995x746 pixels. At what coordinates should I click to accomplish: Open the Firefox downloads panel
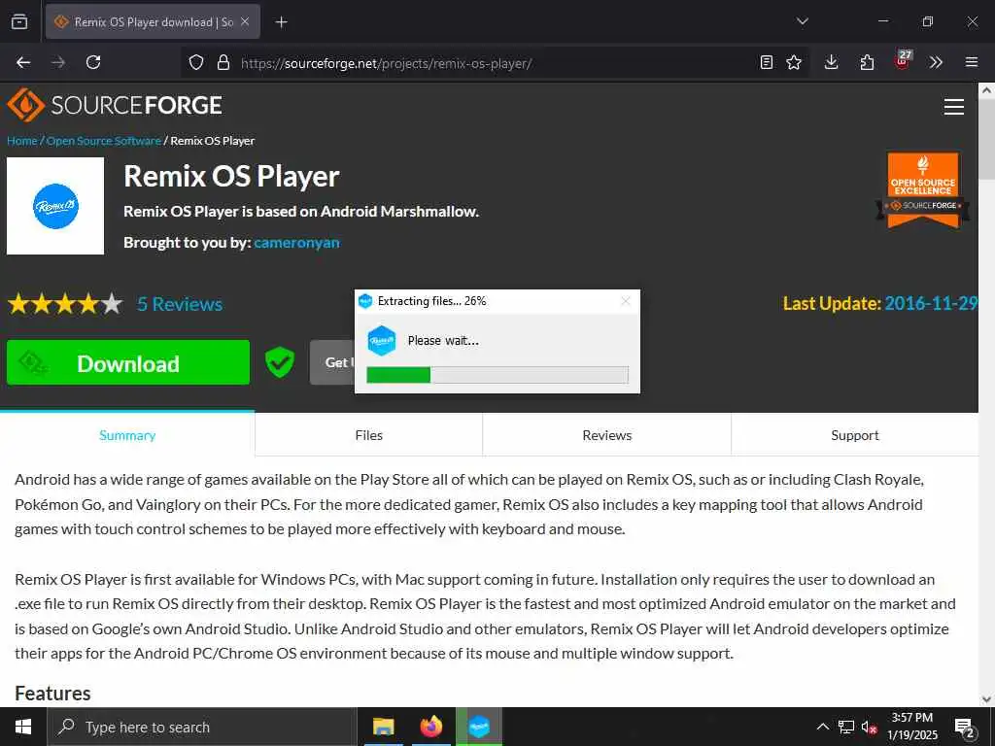click(832, 62)
